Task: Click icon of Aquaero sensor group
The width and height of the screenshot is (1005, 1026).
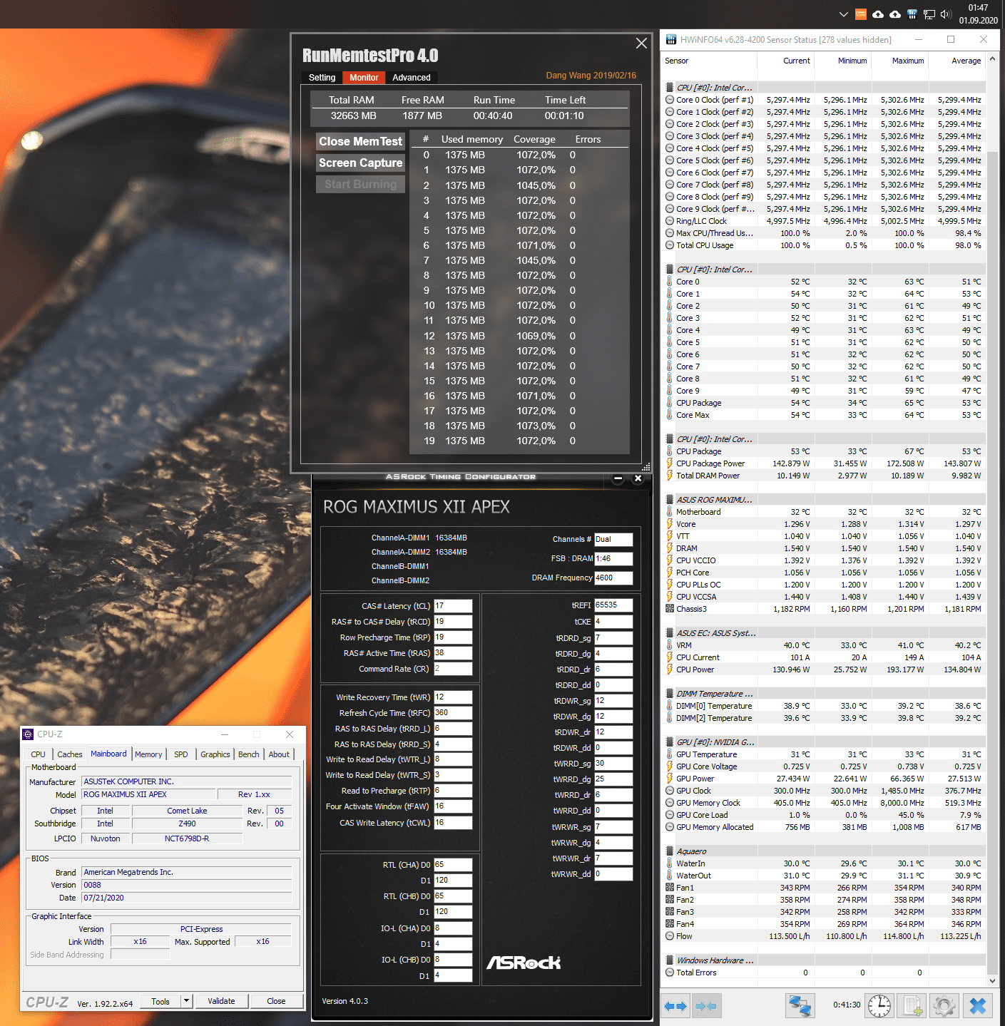Action: click(x=669, y=851)
